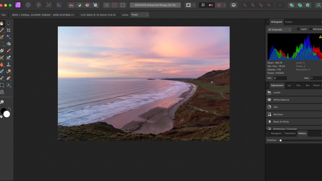
Task: Add an HSL adjustment
Action: (x=294, y=107)
